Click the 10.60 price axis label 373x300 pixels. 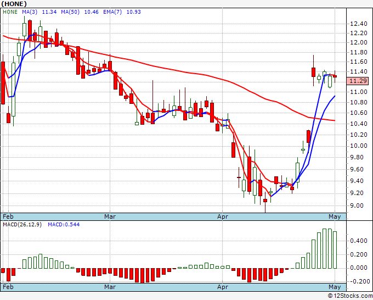(x=359, y=113)
